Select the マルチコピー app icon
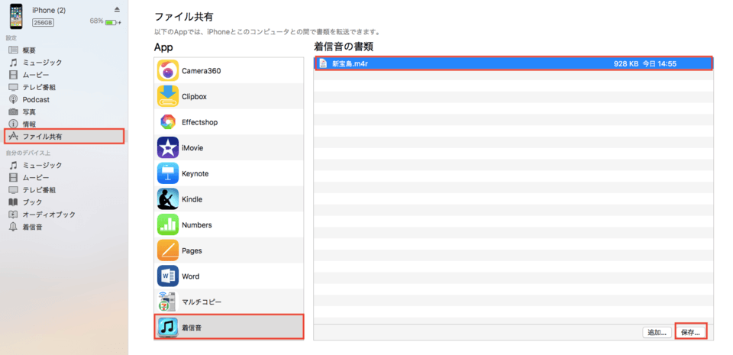 (x=168, y=302)
